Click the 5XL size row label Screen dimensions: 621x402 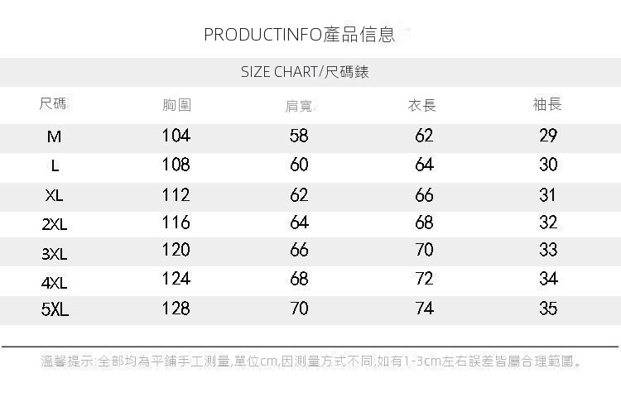(x=55, y=310)
